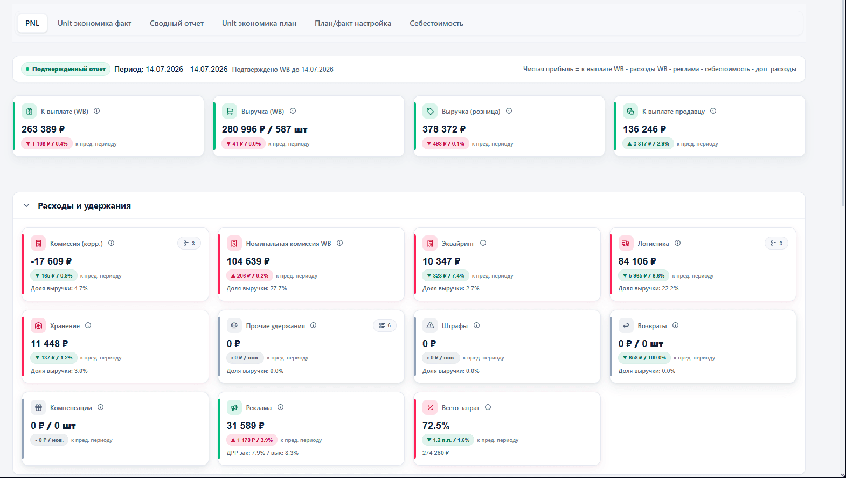The width and height of the screenshot is (846, 478).
Task: Show info for Прочие удержания
Action: (314, 325)
